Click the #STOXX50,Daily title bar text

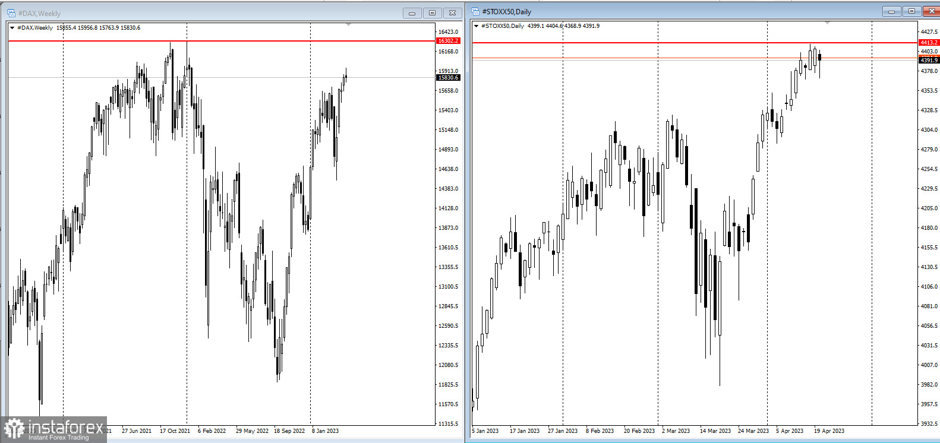coord(507,11)
